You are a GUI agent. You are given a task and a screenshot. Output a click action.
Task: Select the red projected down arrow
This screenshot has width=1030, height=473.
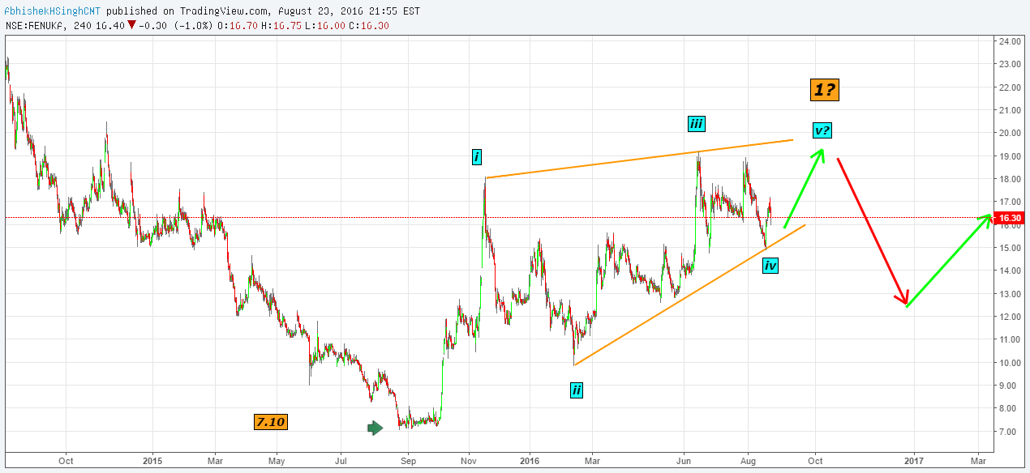[872, 232]
